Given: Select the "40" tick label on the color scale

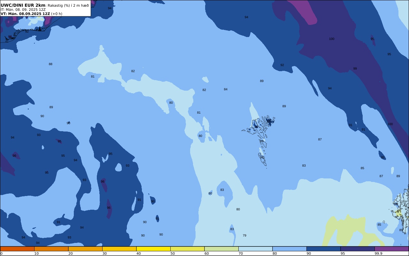Looking at the screenshot, I should point(138,253).
